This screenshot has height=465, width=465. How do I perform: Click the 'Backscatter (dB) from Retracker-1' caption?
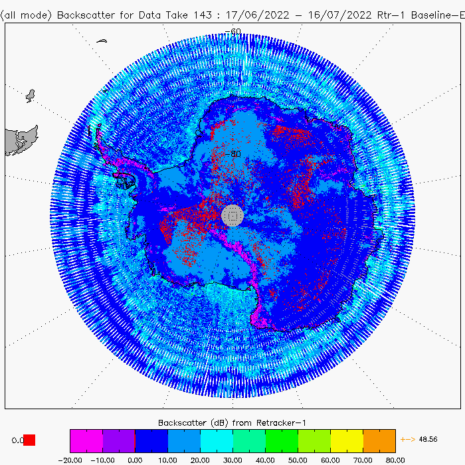[232, 423]
